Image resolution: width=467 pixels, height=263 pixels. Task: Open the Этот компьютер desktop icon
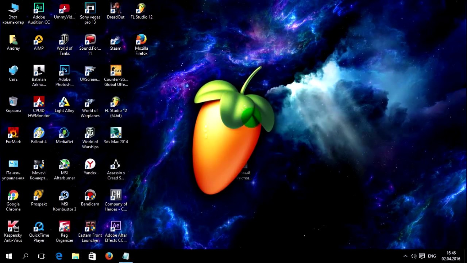point(13,14)
